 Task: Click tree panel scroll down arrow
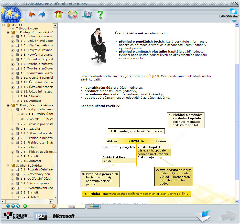click(55, 197)
